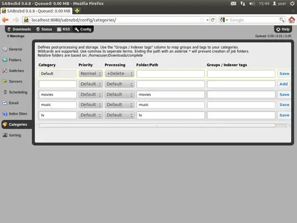
Task: Open Sorting settings page
Action: point(12,135)
